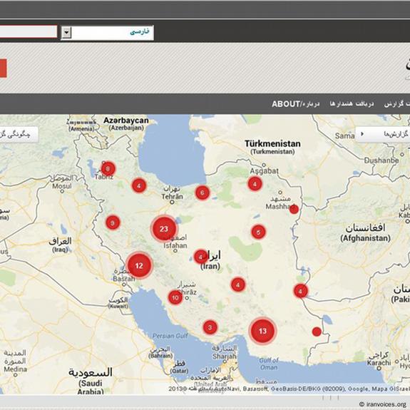410x410 pixels.
Task: Click the Dushanbe city label
Action: (381, 160)
